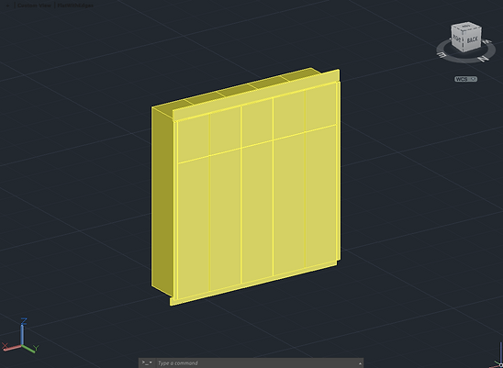Viewport: 503px width, 368px height.
Task: Open the Custom View menu
Action: click(x=34, y=6)
